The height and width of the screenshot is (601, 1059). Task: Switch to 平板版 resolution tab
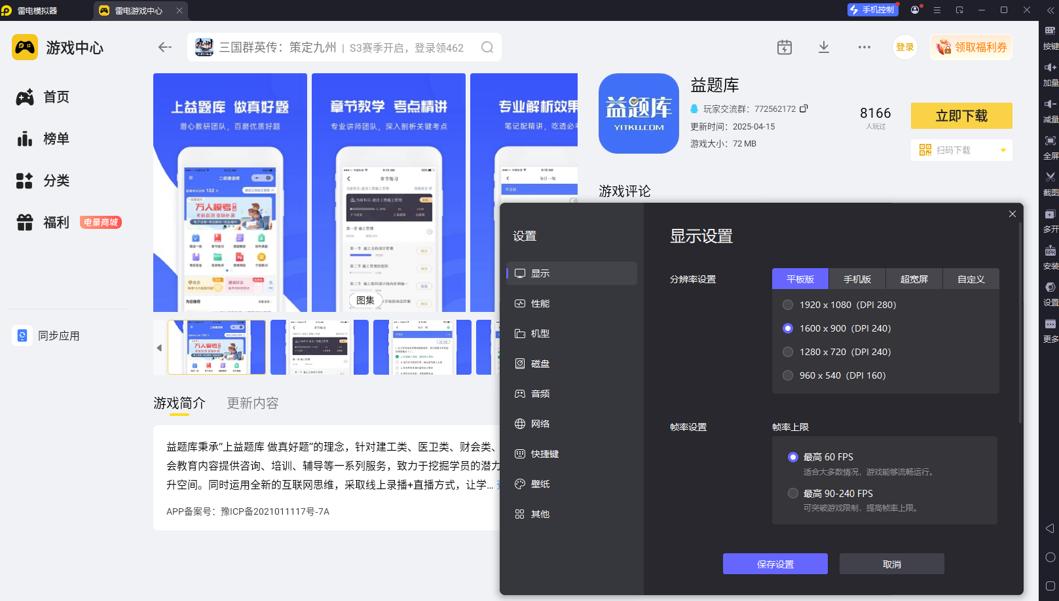coord(800,279)
